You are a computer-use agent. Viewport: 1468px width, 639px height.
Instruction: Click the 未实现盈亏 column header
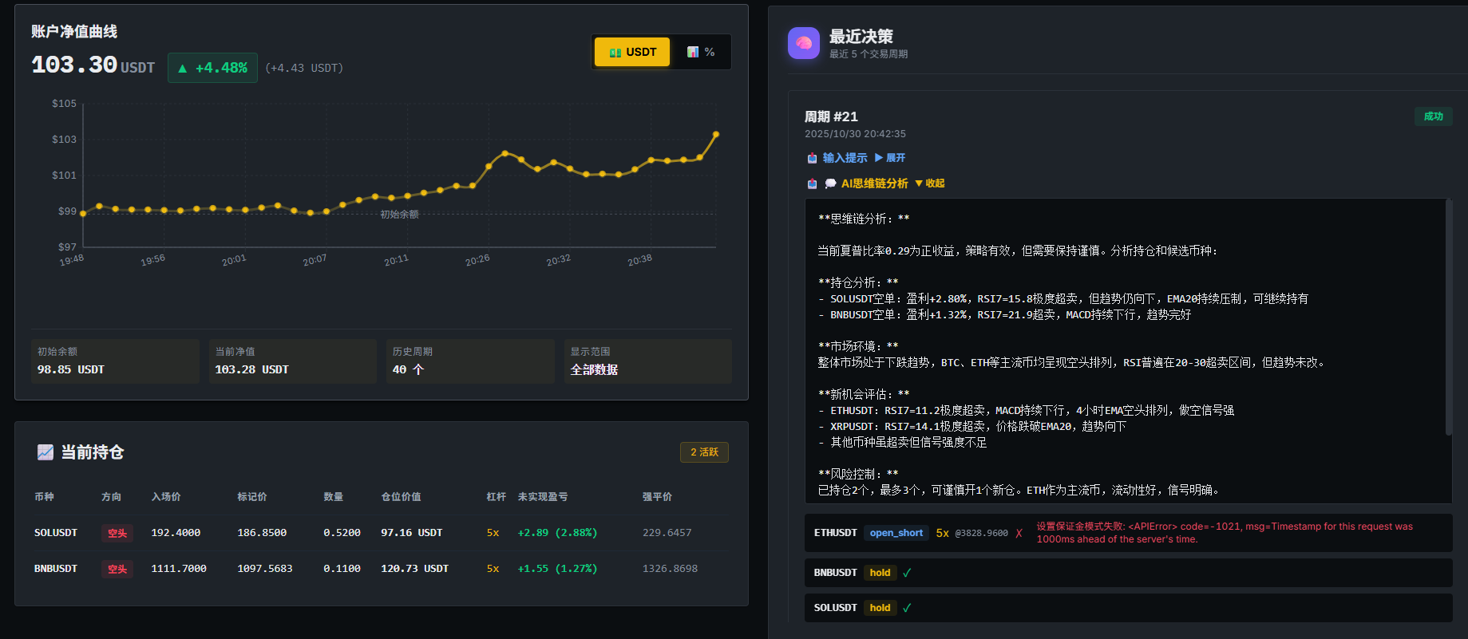click(x=543, y=497)
